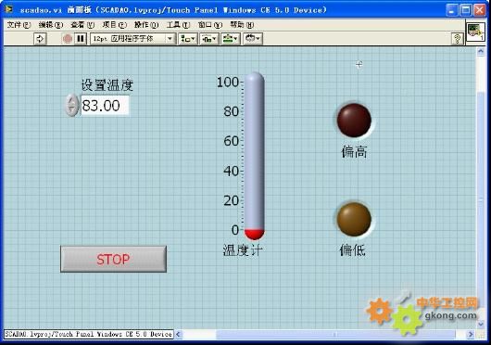This screenshot has width=491, height=345.
Task: Open the Resize Objects toolbar tool
Action: click(x=231, y=39)
